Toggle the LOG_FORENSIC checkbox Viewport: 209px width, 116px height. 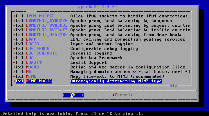[19, 53]
